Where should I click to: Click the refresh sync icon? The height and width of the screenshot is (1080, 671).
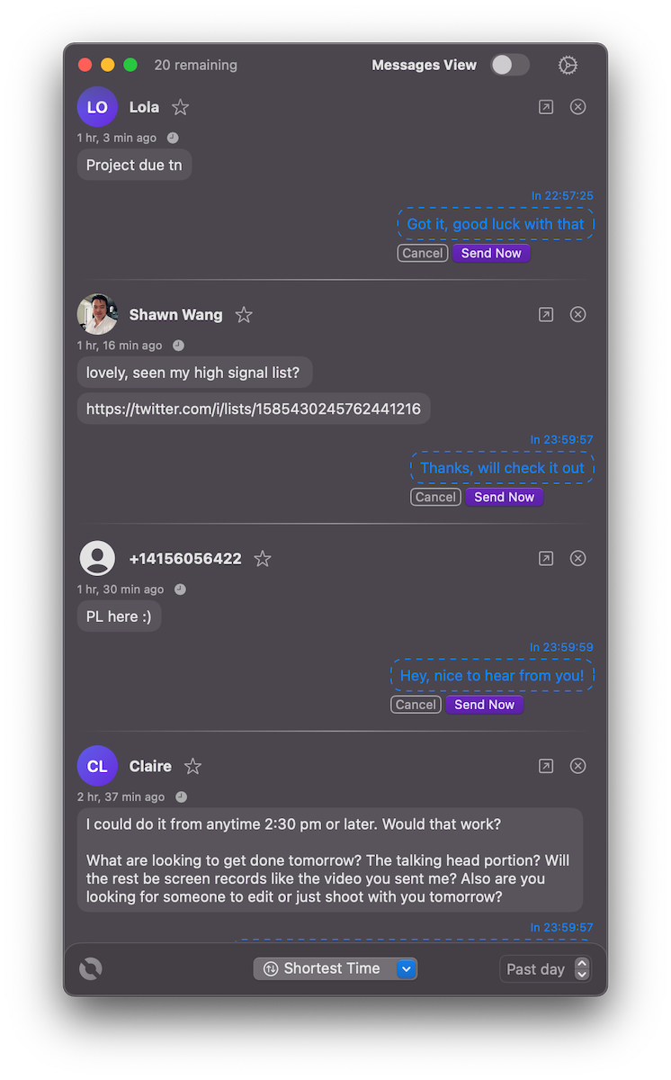pos(91,968)
